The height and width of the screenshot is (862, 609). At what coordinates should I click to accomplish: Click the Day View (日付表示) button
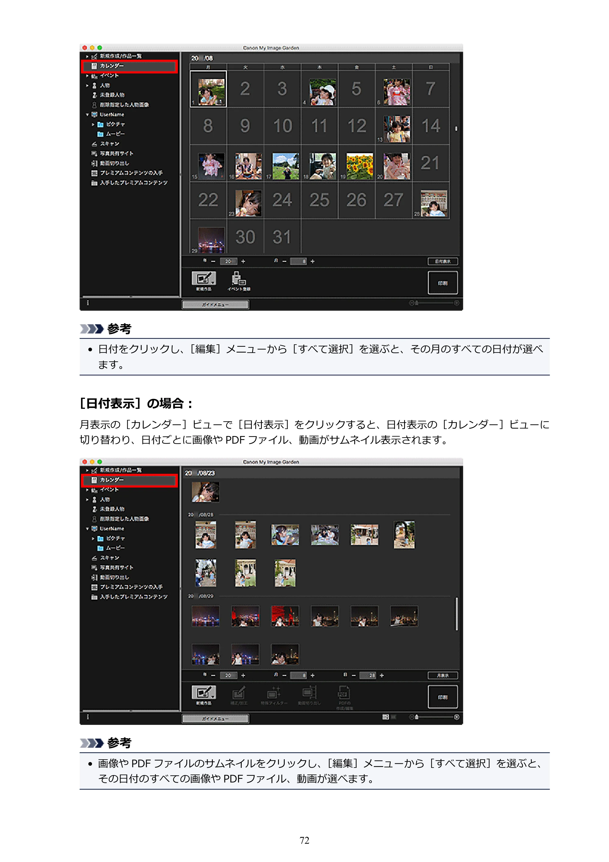pyautogui.click(x=443, y=261)
